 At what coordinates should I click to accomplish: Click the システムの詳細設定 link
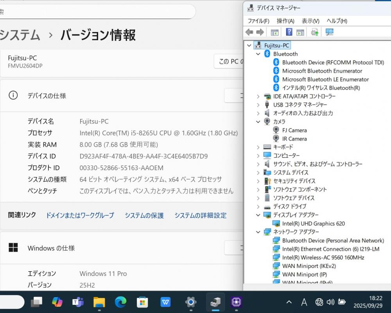[x=200, y=215]
